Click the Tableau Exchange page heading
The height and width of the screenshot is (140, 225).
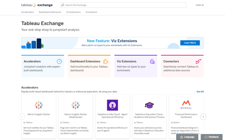pyautogui.click(x=42, y=23)
